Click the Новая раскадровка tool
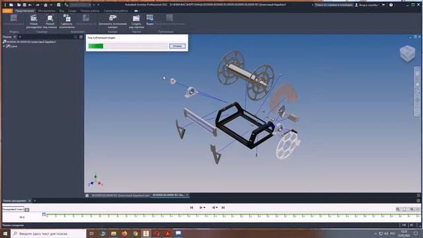This screenshot has width=423, height=238. coord(34,21)
